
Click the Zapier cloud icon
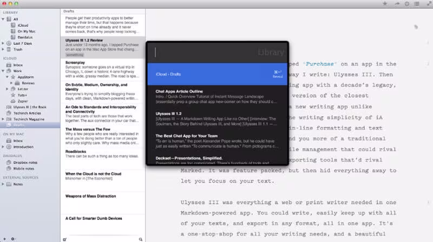13,101
